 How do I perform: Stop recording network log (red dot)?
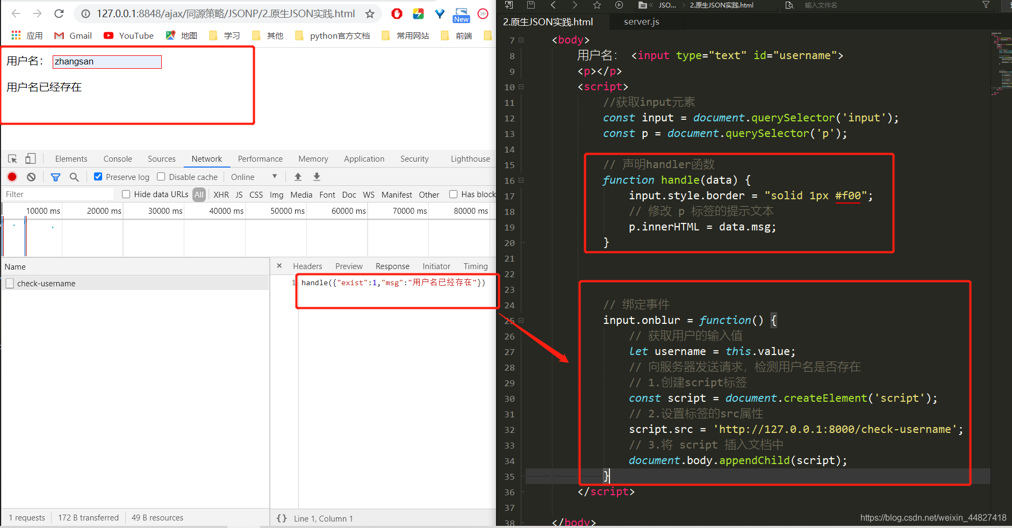[12, 177]
